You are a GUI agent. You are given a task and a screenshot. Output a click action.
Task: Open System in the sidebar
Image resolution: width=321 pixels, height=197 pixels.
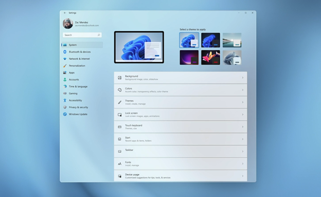coord(82,45)
